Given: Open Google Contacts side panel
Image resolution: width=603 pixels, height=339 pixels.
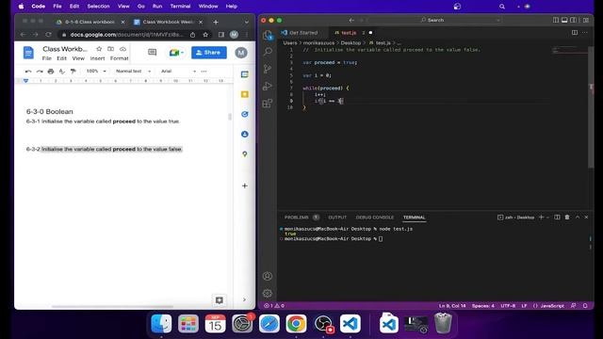Looking at the screenshot, I should point(245,134).
